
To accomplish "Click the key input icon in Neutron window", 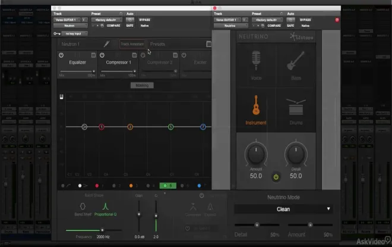I will click(x=57, y=33).
